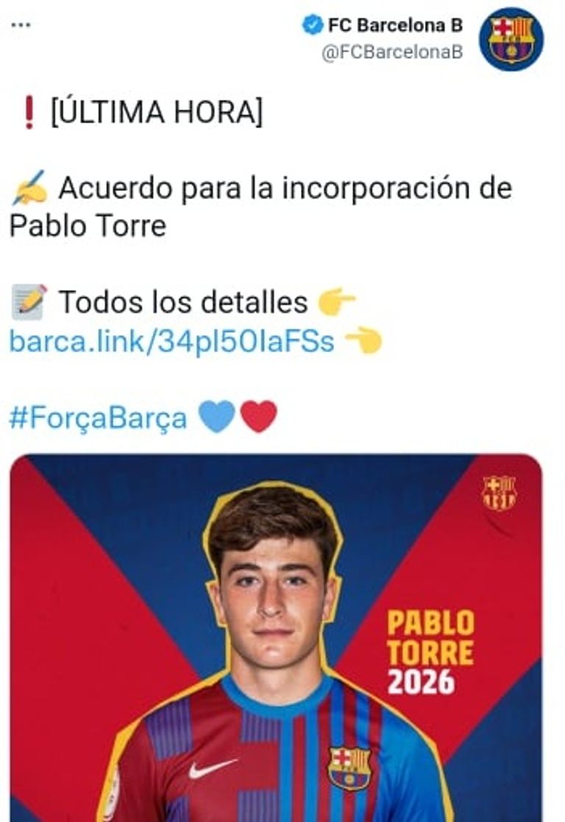
Task: Click the writing hand emoji
Action: 29,188
